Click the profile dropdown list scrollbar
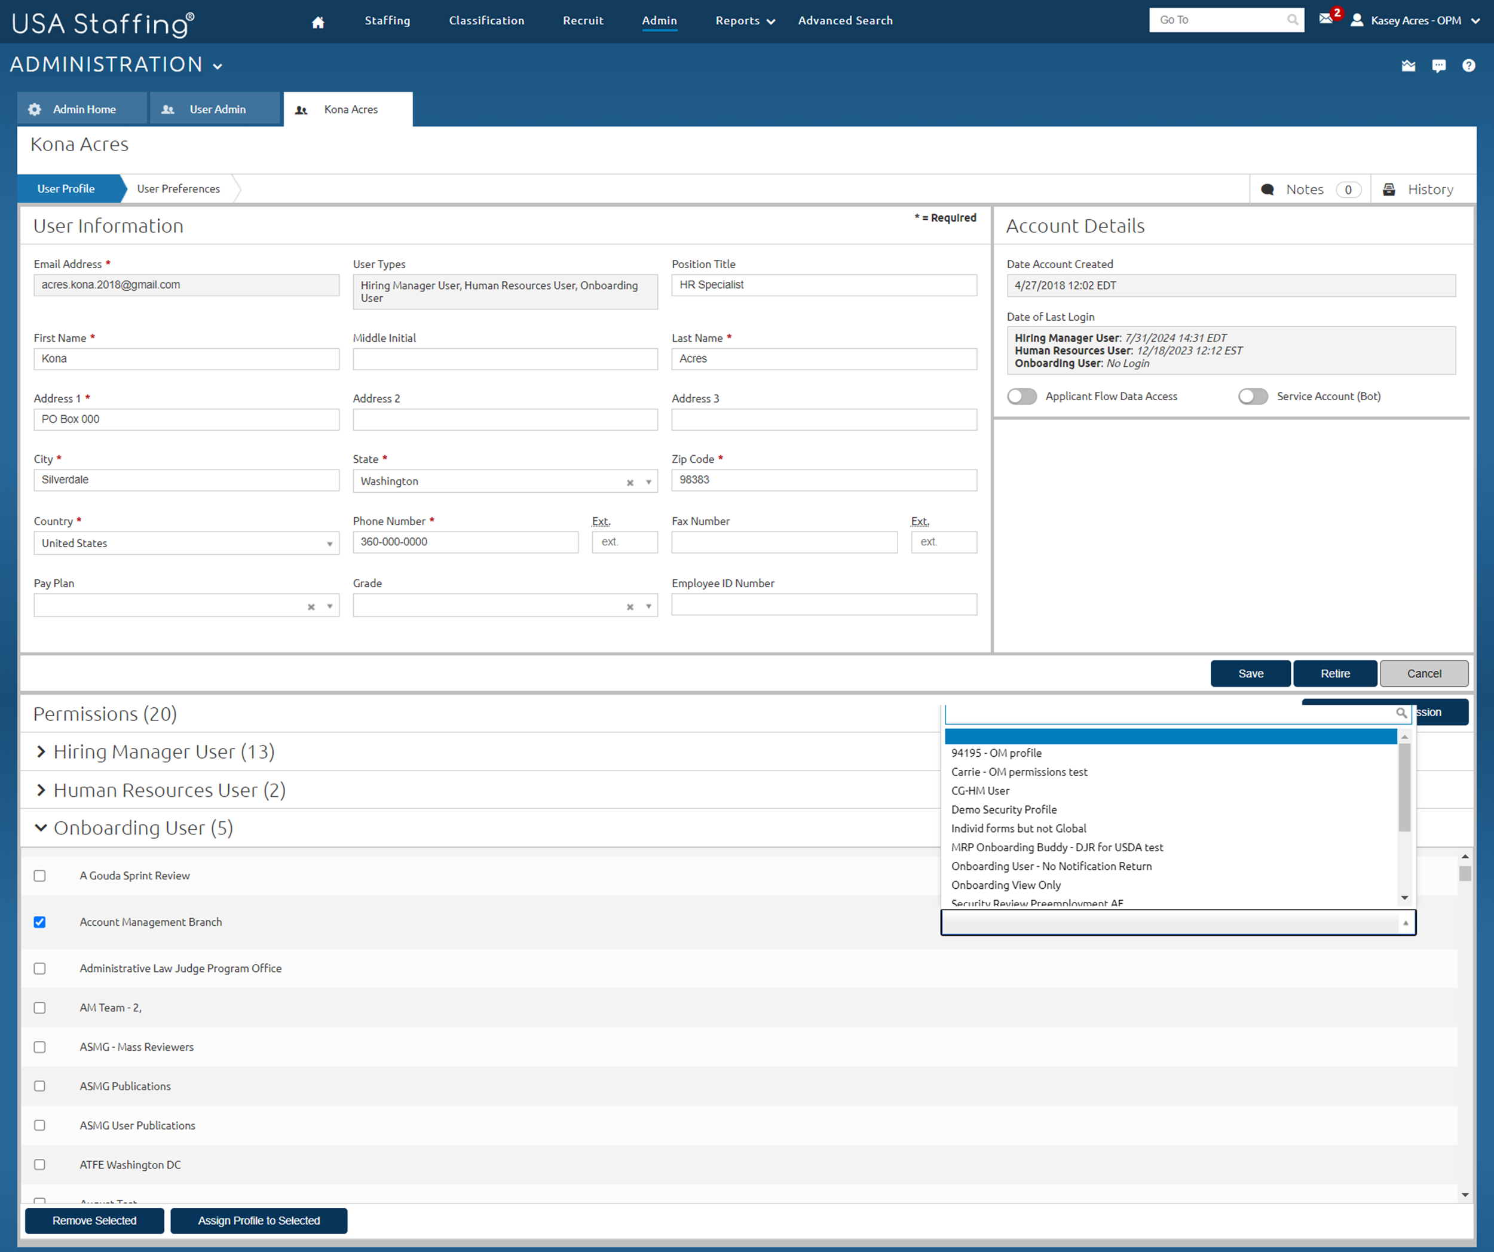The width and height of the screenshot is (1494, 1252). tap(1404, 788)
